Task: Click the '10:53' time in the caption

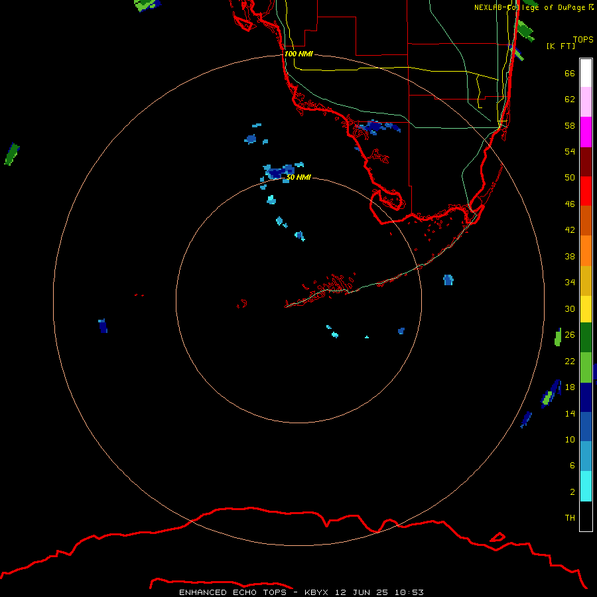Action: (x=409, y=592)
